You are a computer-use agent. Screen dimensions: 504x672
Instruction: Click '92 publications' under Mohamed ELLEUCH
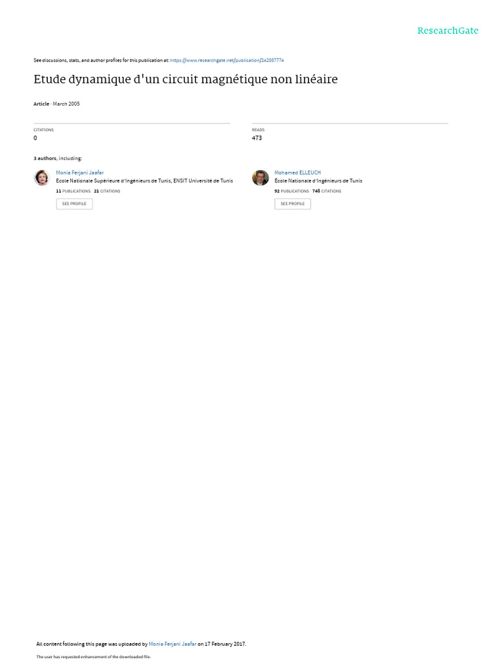click(291, 191)
